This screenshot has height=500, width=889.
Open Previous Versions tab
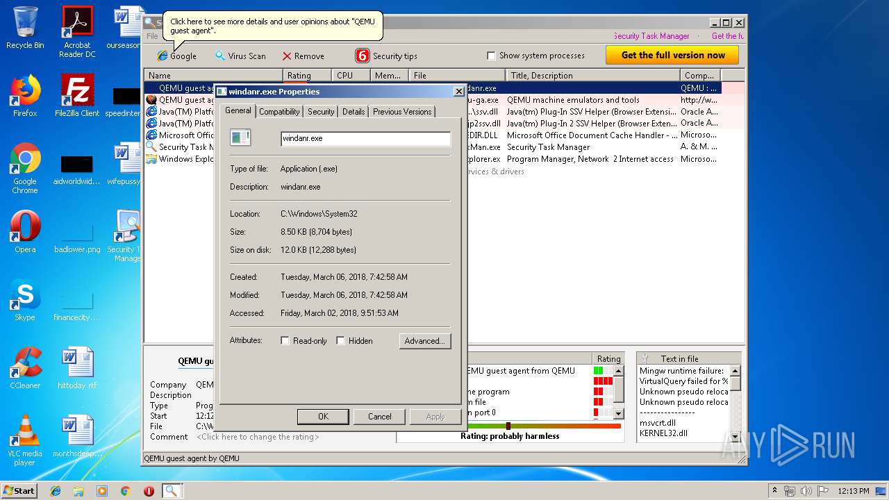tap(402, 111)
